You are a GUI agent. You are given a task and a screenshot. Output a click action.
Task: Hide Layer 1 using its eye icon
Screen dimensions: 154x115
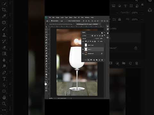point(83,49)
